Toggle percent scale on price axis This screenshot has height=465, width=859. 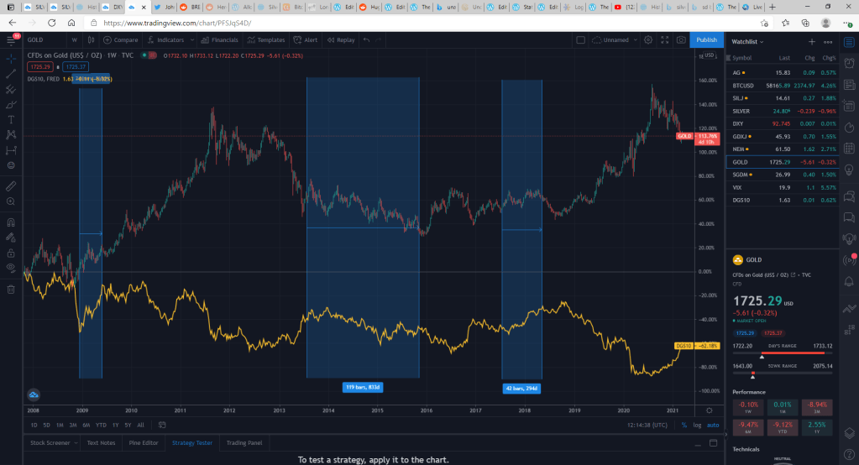tap(684, 425)
